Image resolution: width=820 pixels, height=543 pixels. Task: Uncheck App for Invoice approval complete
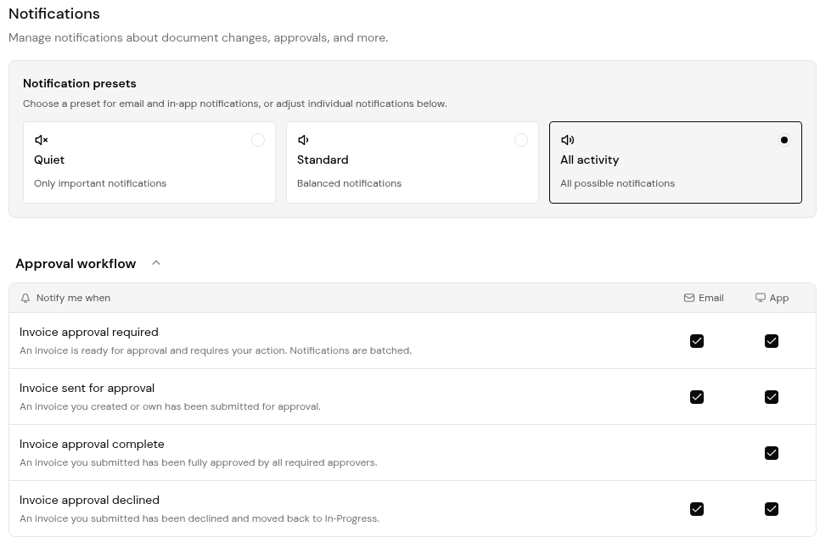click(772, 453)
